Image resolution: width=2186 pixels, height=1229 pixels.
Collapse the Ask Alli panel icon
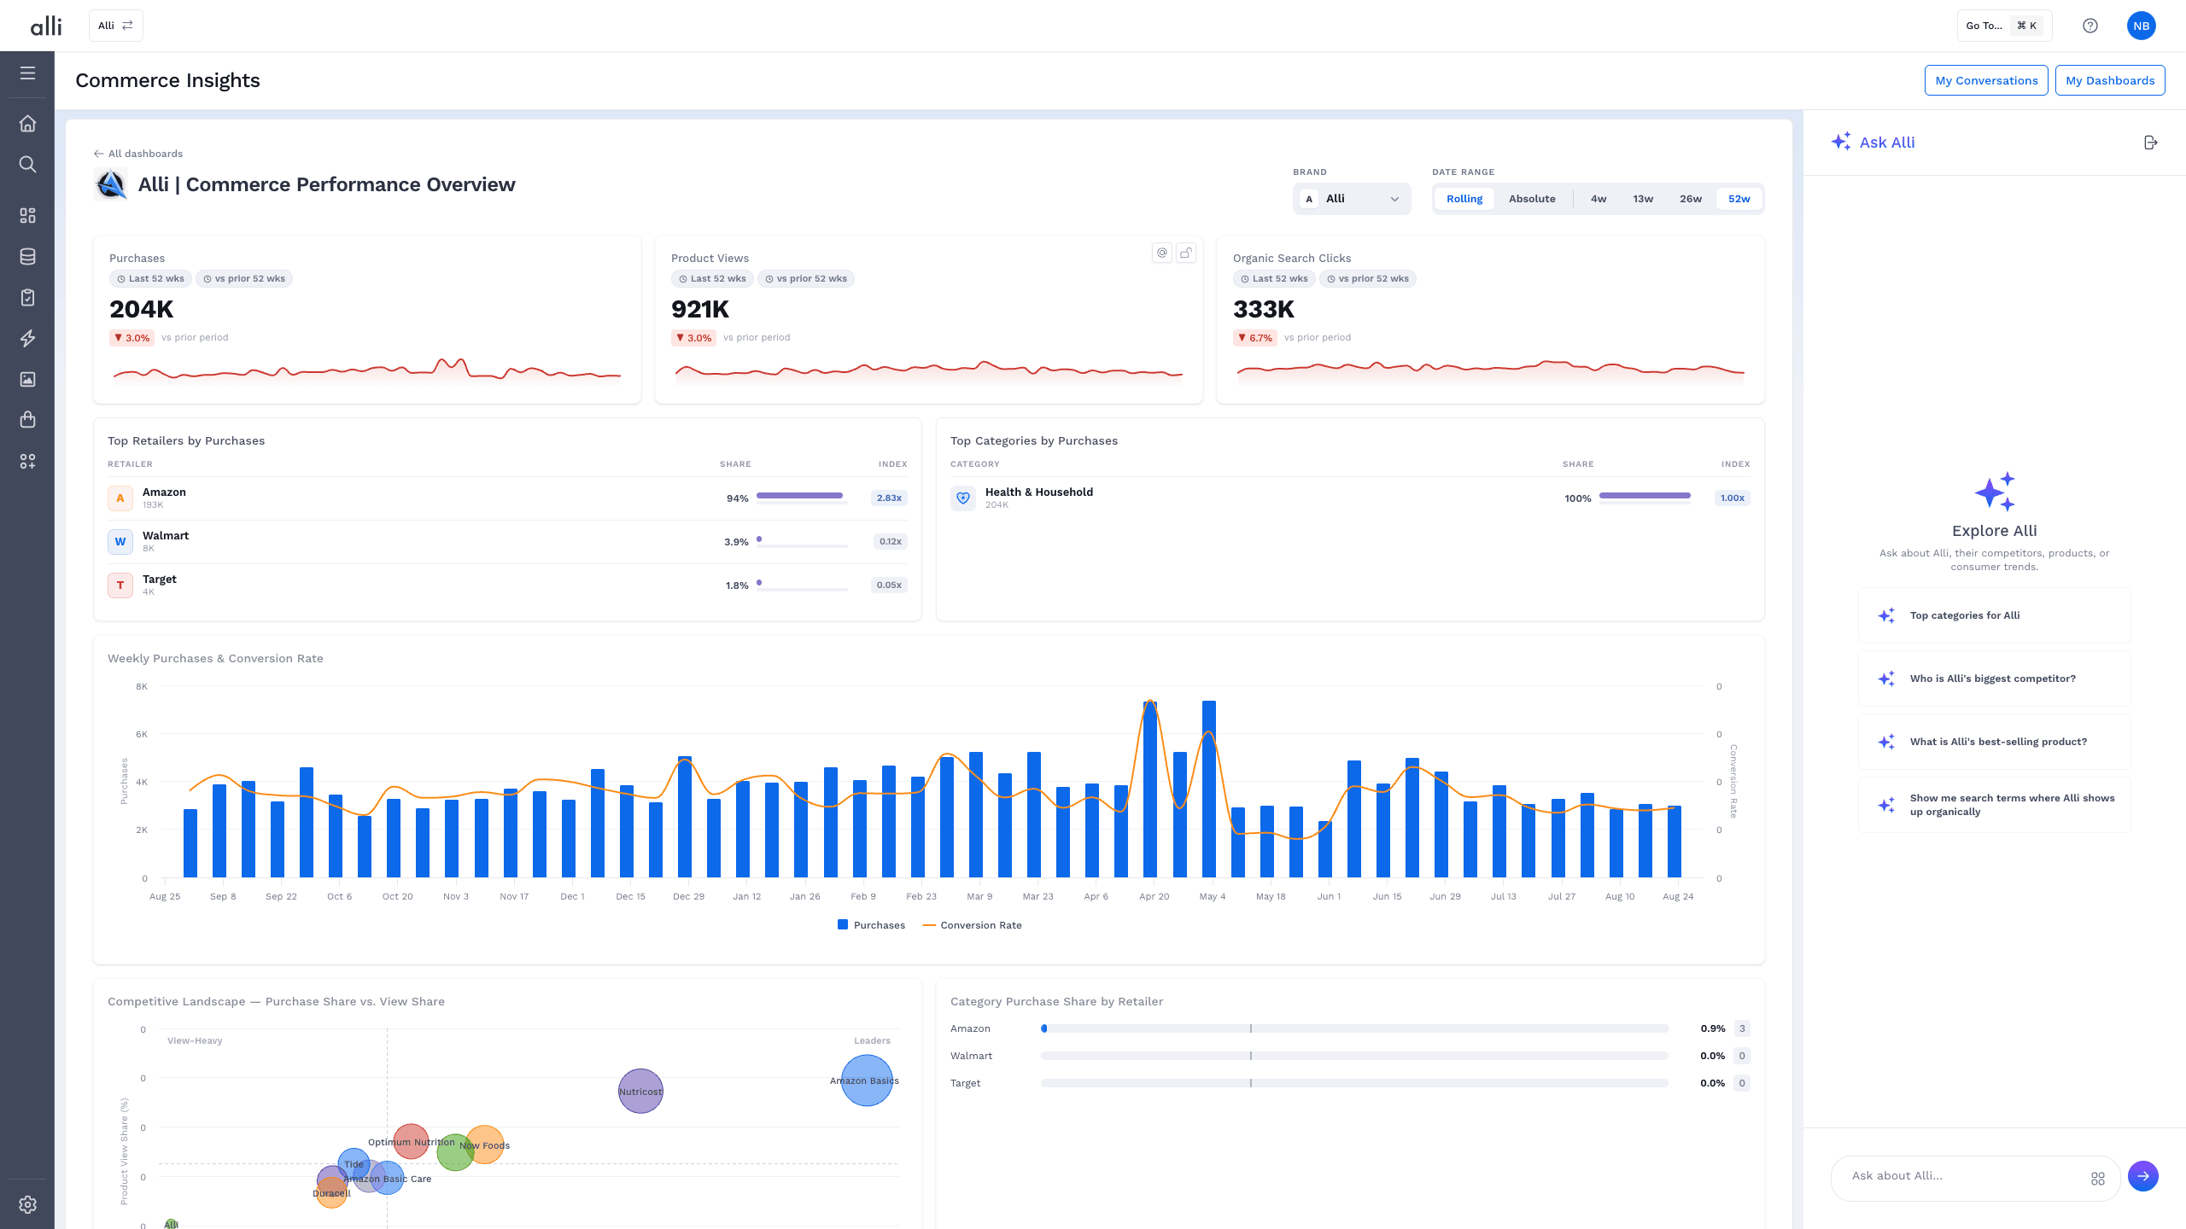pos(2151,143)
